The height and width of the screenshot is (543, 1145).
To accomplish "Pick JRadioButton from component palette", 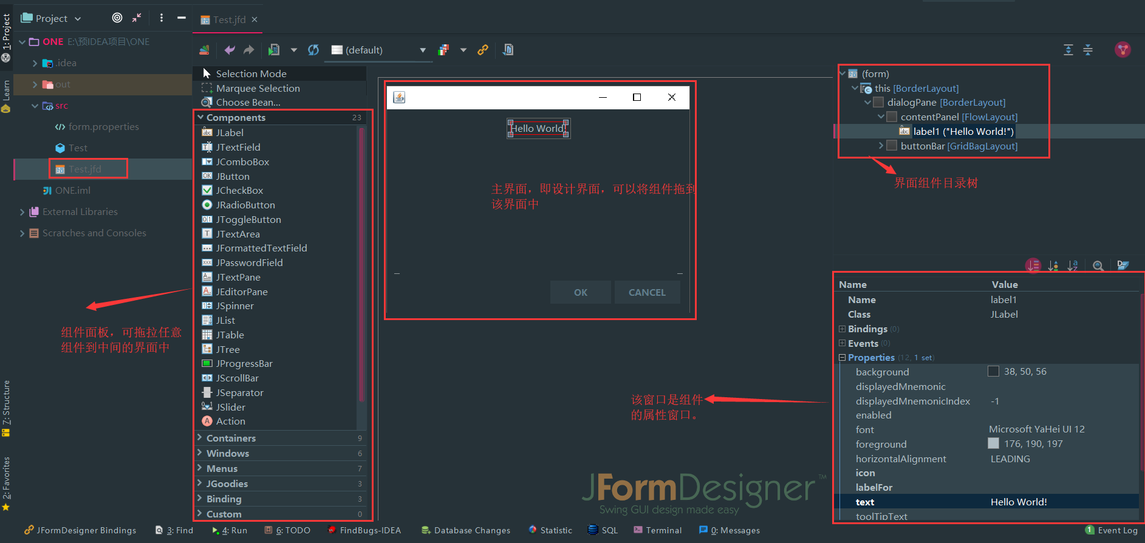I will tap(238, 205).
